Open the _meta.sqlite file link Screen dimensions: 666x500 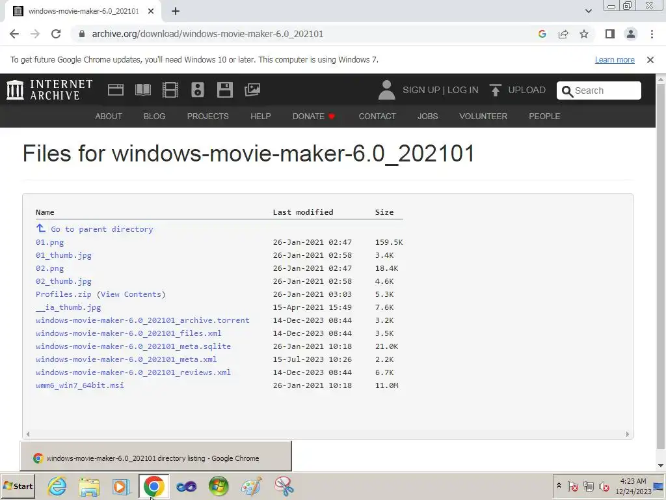[133, 346]
